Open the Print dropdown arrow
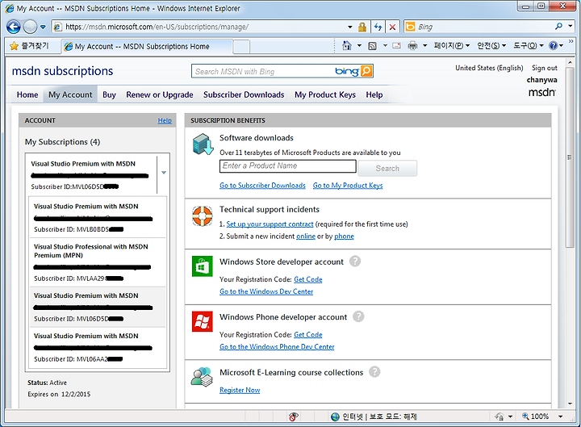This screenshot has height=427, width=581. pyautogui.click(x=424, y=45)
